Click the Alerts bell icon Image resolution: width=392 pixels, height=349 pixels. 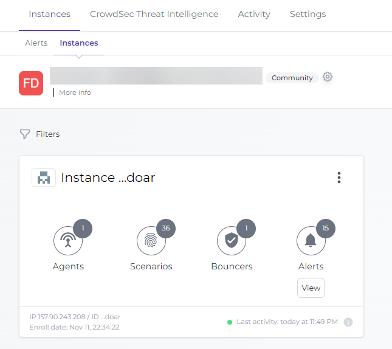pos(311,241)
